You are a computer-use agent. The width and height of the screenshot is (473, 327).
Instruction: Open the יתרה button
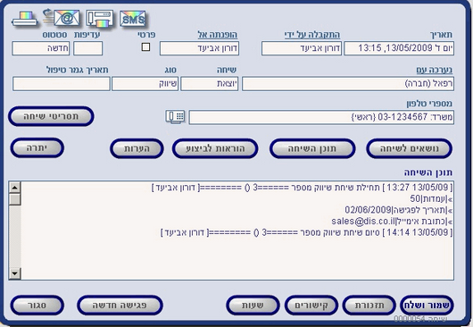point(37,148)
